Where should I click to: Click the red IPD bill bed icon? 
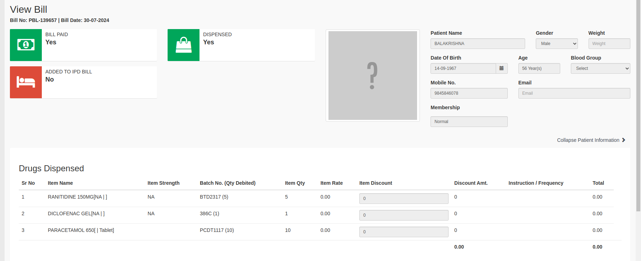click(x=26, y=82)
